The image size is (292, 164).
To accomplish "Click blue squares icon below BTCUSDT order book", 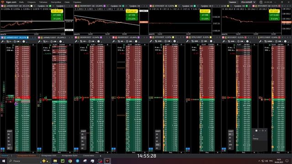I will (x=224, y=149).
